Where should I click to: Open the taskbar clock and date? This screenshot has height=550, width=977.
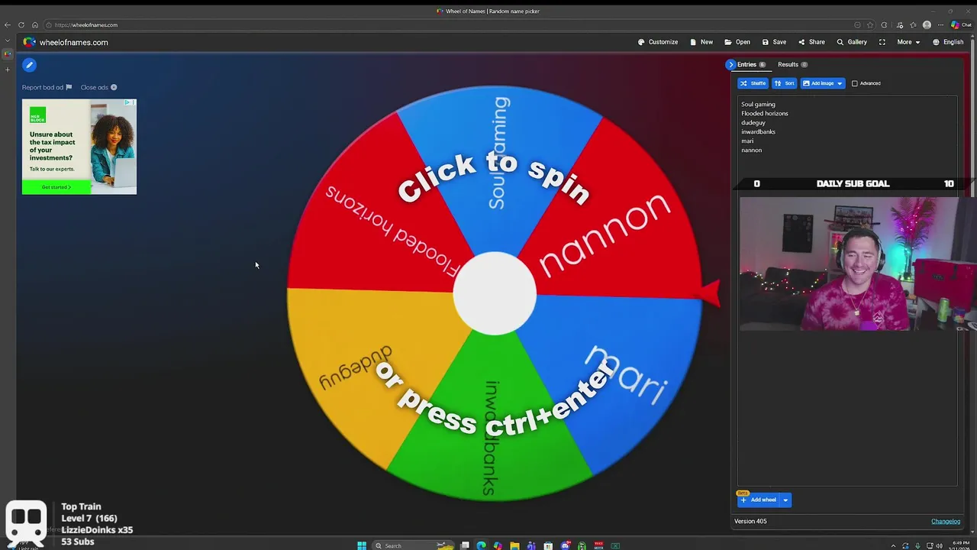(960, 545)
